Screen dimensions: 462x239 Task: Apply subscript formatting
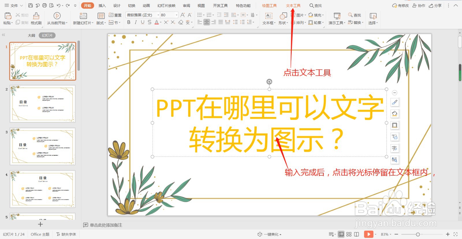pyautogui.click(x=173, y=22)
